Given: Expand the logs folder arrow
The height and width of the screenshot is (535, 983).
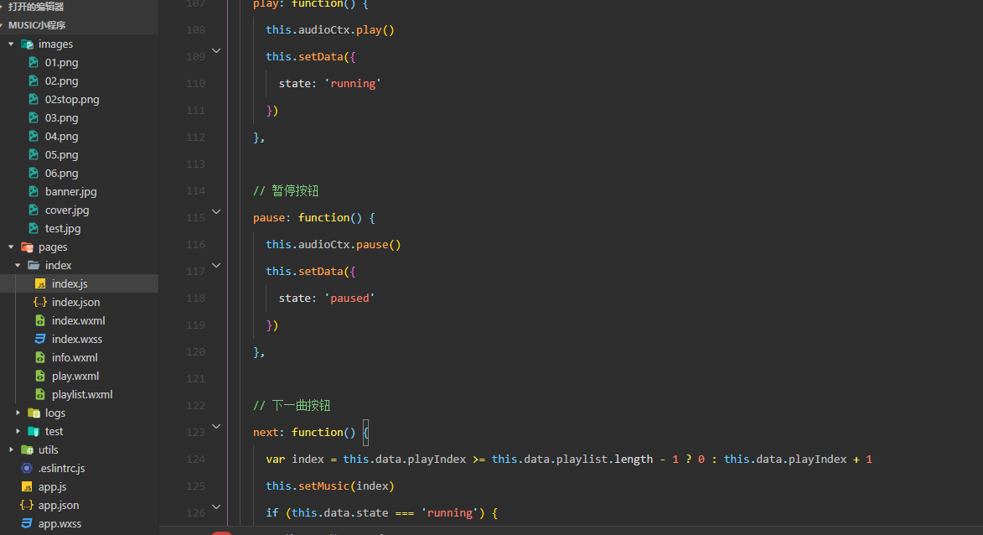Looking at the screenshot, I should point(18,413).
